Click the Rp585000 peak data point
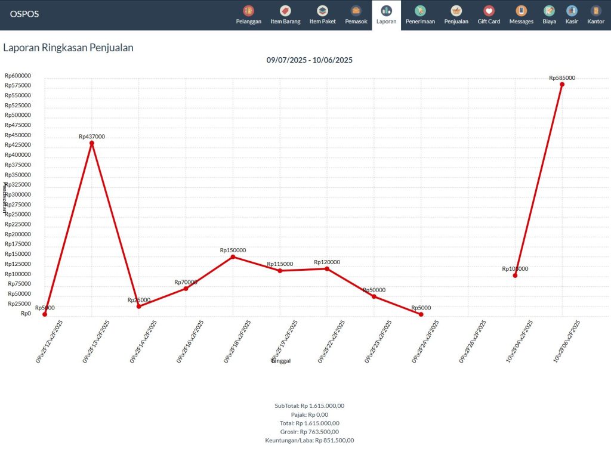The image size is (611, 455). pyautogui.click(x=562, y=84)
